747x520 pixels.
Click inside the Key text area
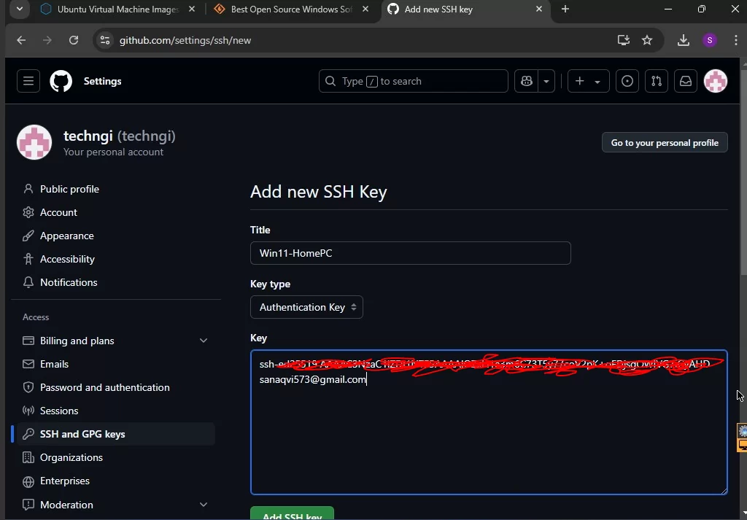pos(489,422)
